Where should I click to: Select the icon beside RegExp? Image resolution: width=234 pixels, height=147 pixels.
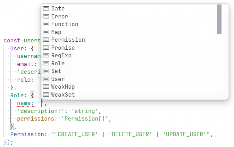(x=46, y=55)
